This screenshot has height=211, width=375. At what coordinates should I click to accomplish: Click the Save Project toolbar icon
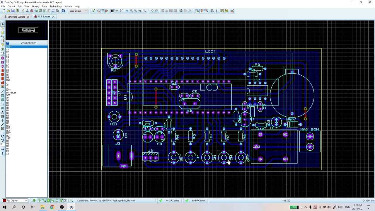point(13,11)
